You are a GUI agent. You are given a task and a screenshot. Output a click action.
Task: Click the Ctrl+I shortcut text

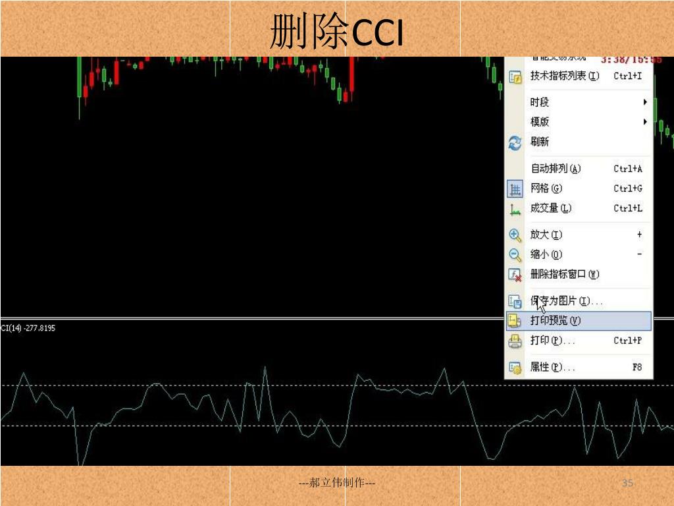[627, 76]
